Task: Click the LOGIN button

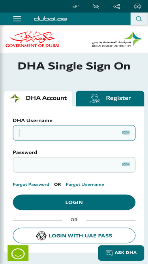Action: (x=74, y=202)
